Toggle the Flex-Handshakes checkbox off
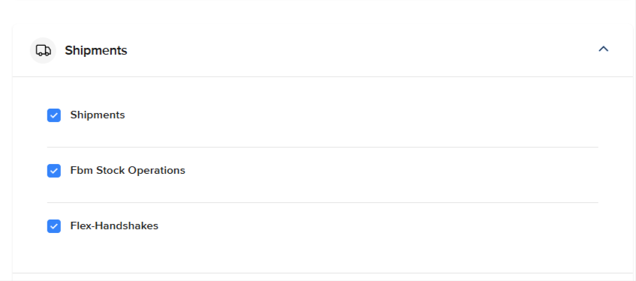Image resolution: width=636 pixels, height=281 pixels. [x=54, y=226]
